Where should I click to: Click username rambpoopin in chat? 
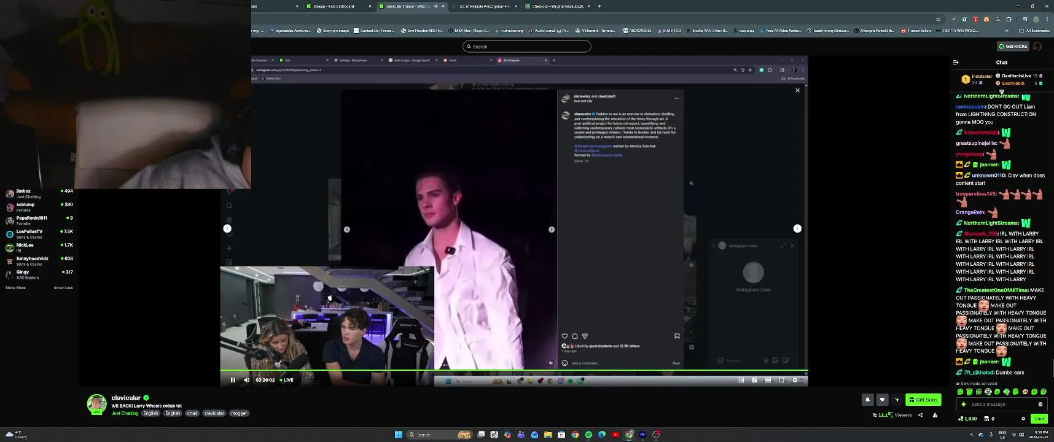pos(970,107)
